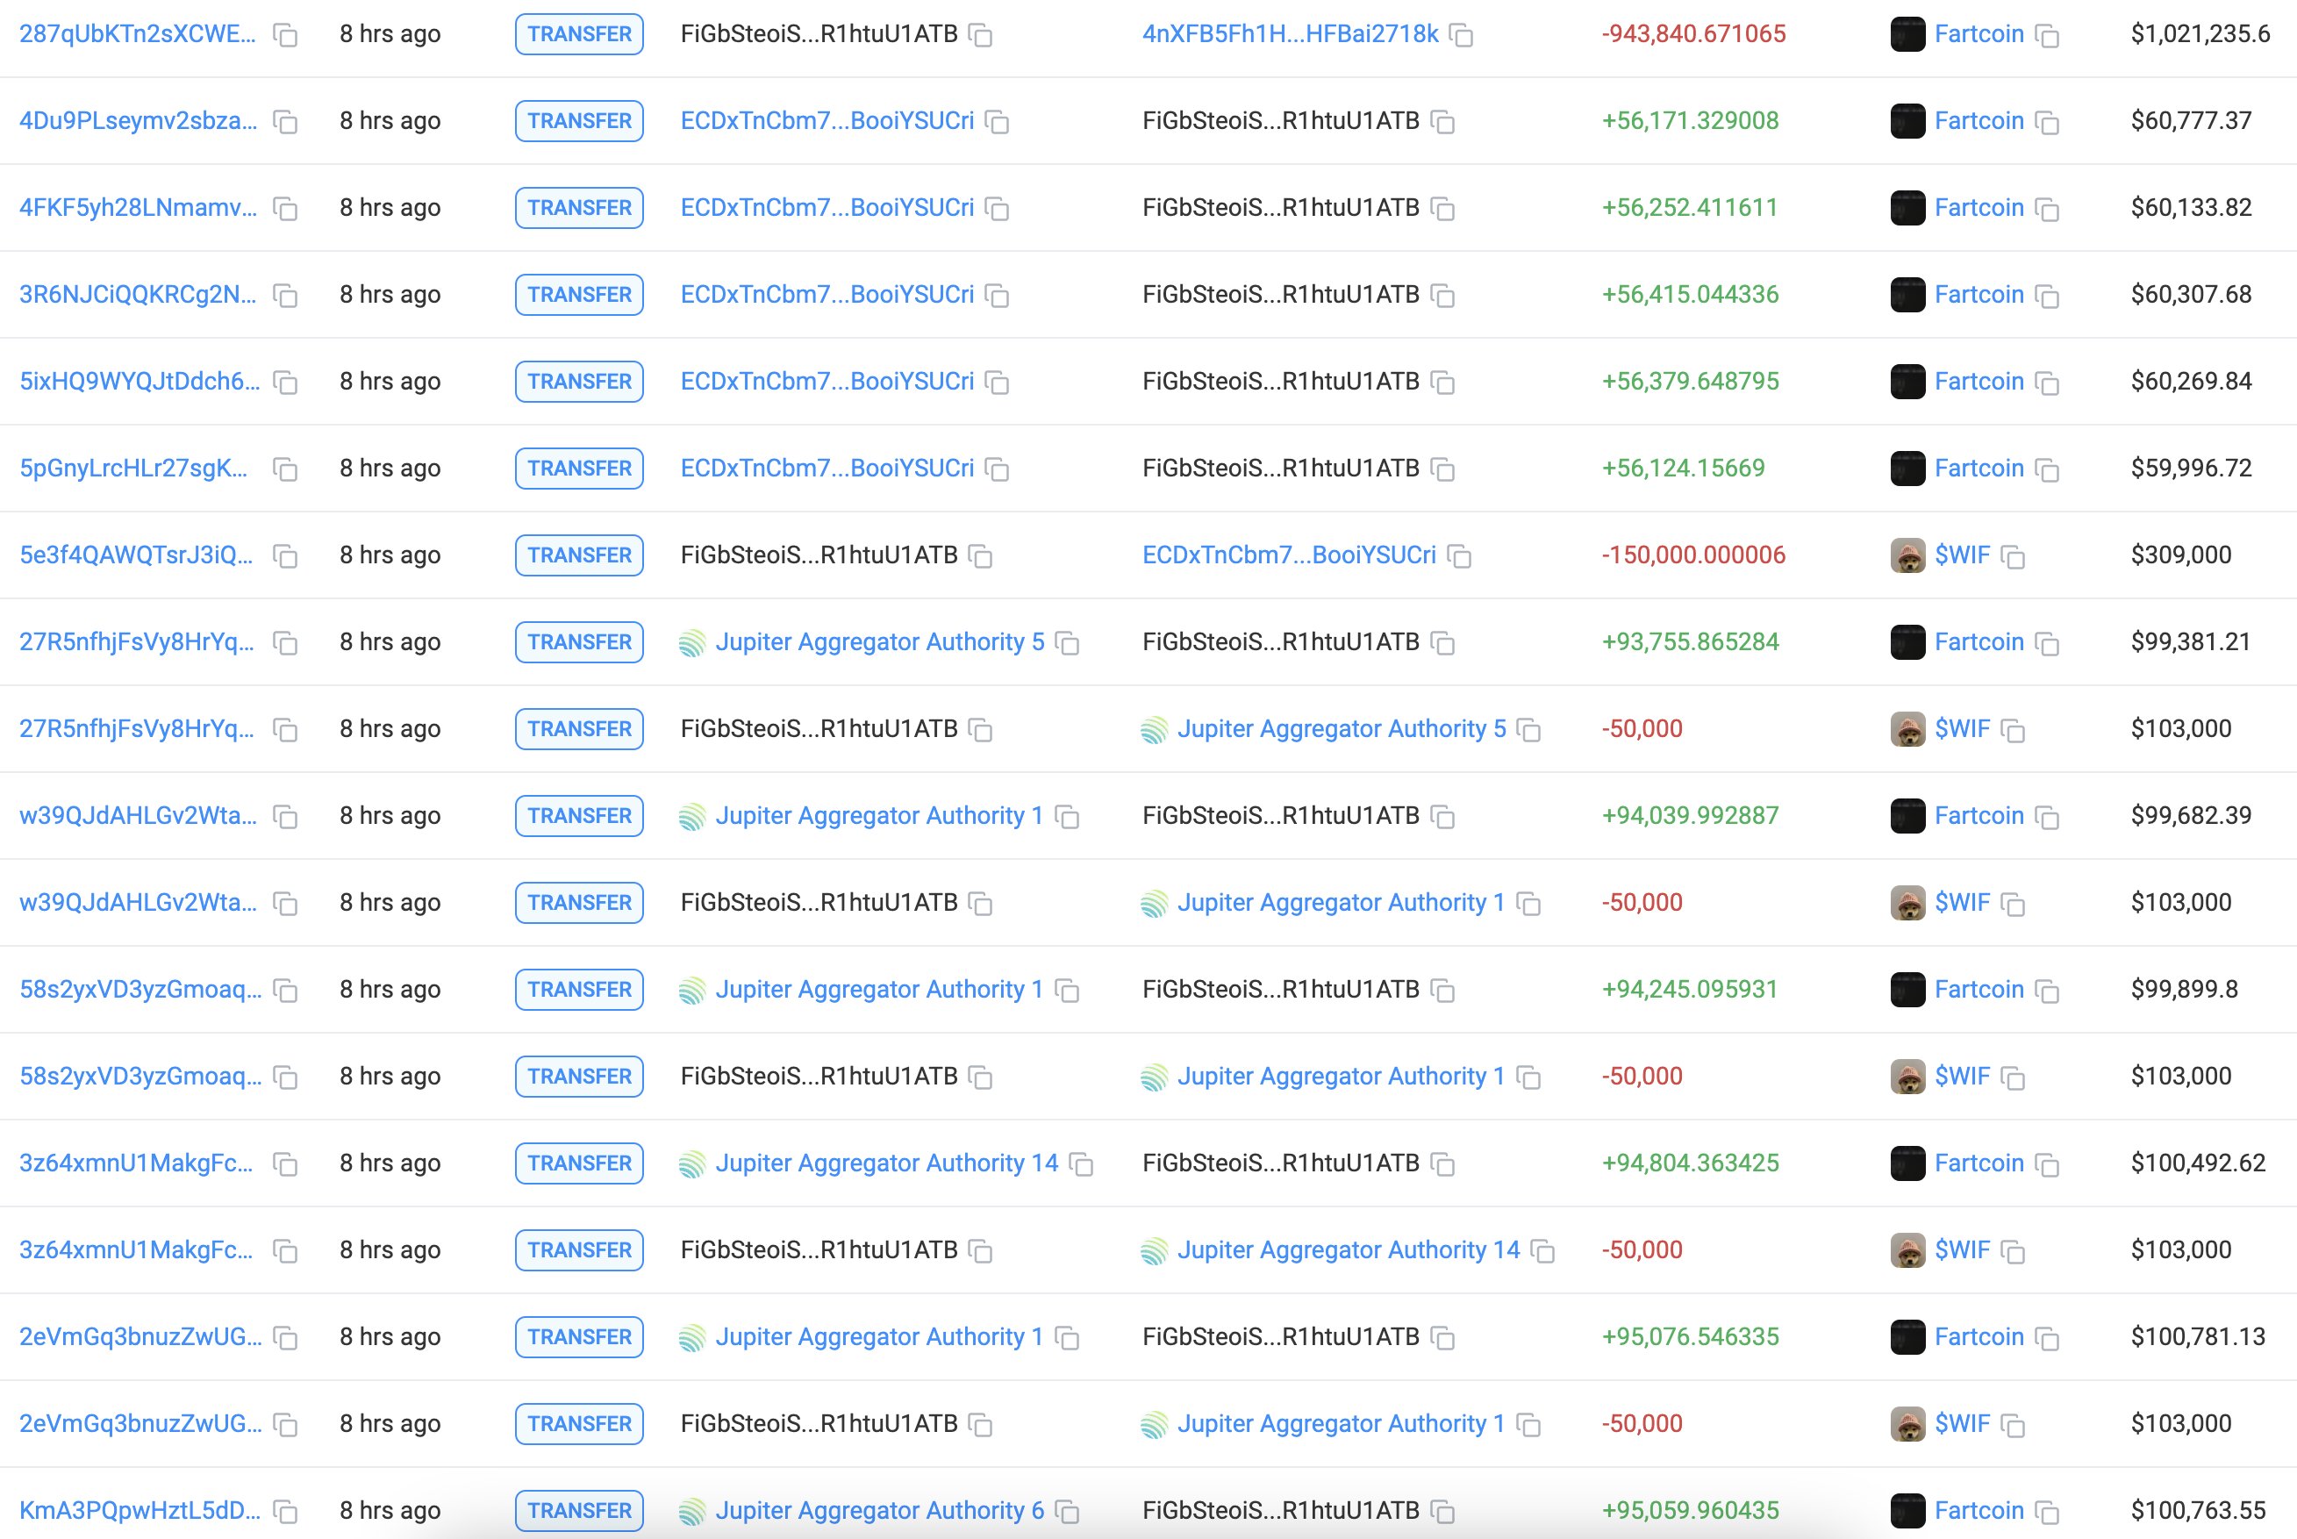Open the 4nXFB5Fh1H...HFBai2718k recipient address
The width and height of the screenshot is (2297, 1539).
tap(1291, 34)
